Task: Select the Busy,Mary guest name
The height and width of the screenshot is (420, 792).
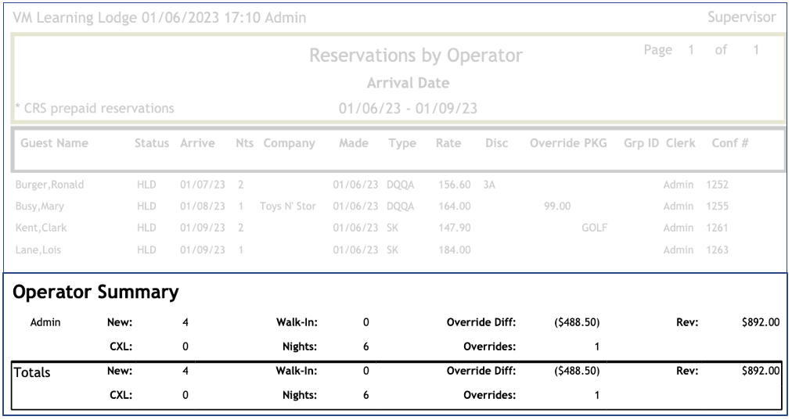Action: point(41,207)
